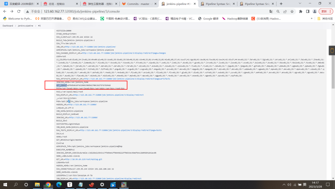Open the Extensions puzzle icon
335x189 pixels.
[301, 11]
